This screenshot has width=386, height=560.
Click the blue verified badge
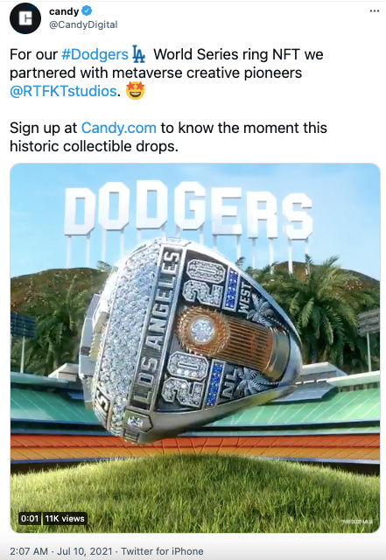[x=87, y=11]
